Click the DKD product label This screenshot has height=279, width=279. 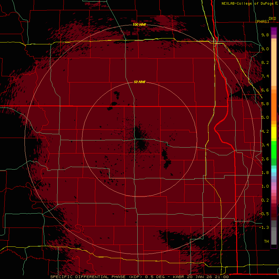click(272, 19)
